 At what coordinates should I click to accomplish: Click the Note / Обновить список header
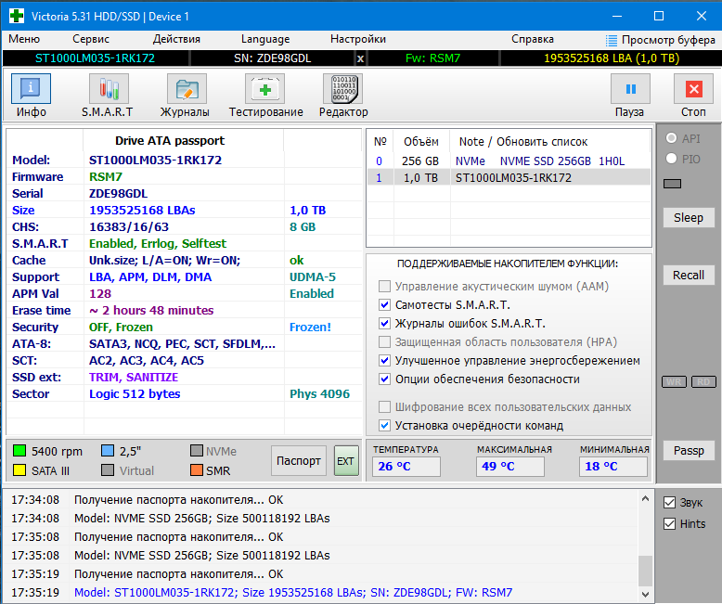(x=523, y=142)
